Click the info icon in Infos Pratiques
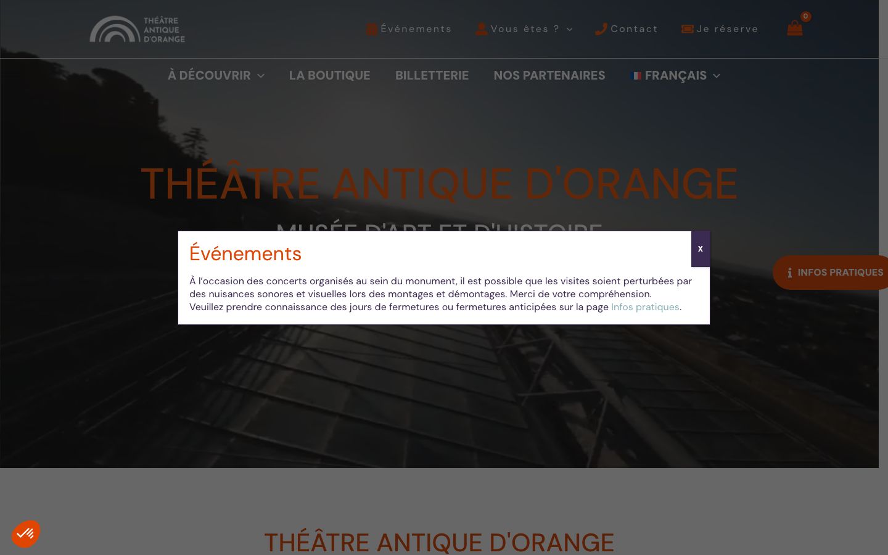The image size is (888, 555). pyautogui.click(x=789, y=273)
